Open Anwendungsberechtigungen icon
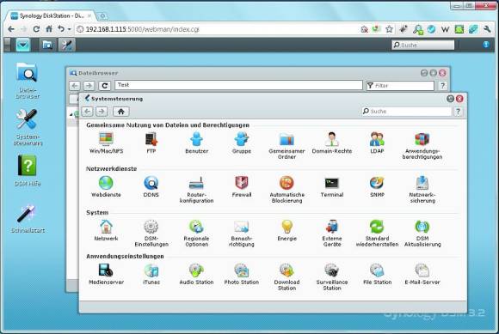Image resolution: width=499 pixels, height=334 pixels. (x=422, y=145)
